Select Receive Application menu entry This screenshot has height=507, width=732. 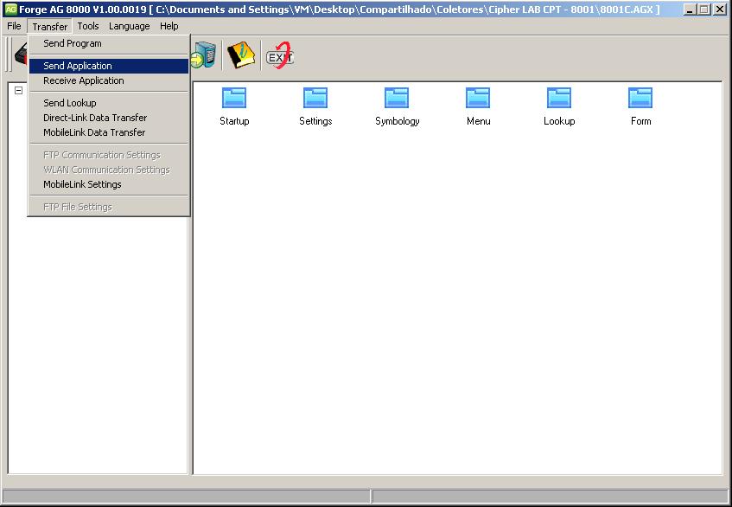coord(109,80)
